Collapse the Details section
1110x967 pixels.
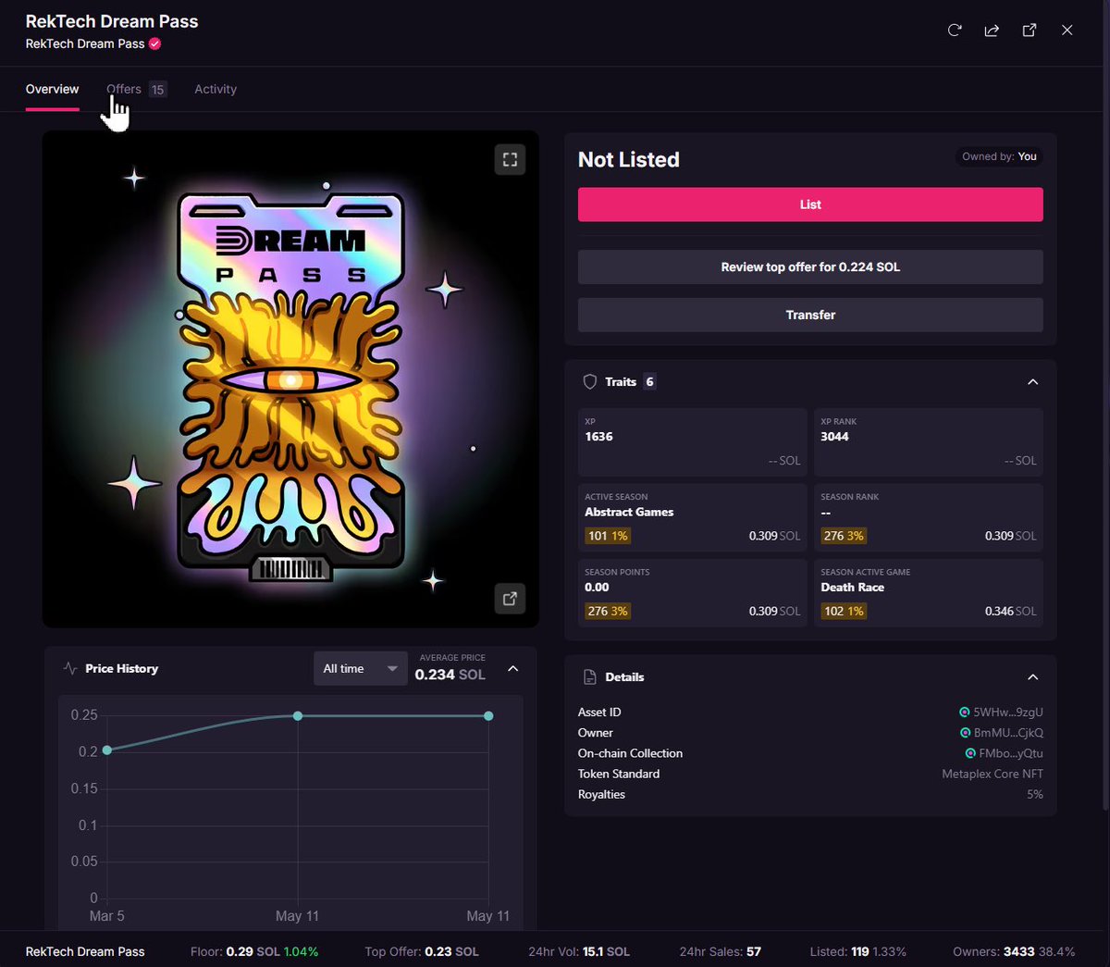1032,676
